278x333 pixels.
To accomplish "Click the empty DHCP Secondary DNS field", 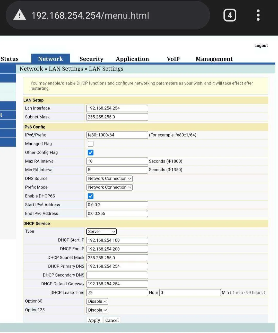I will 117,275.
